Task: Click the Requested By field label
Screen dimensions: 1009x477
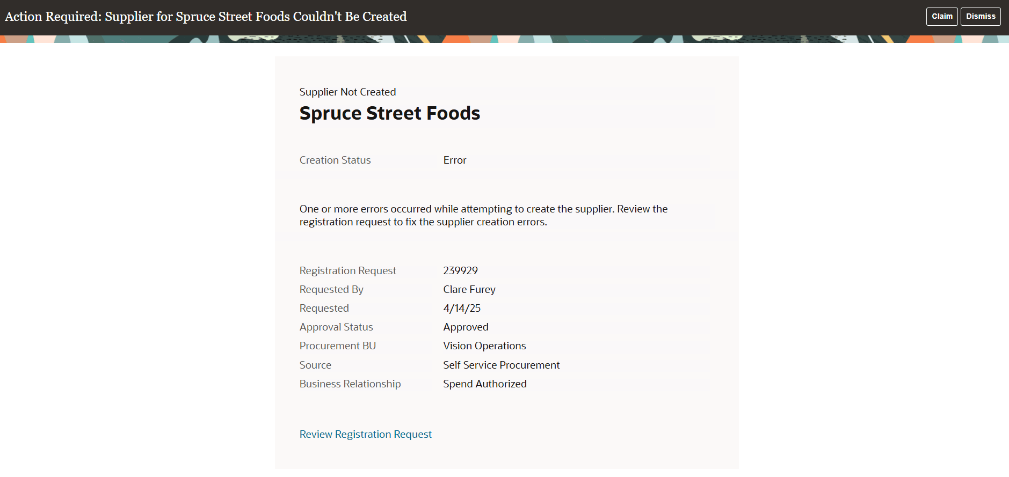Action: tap(331, 289)
